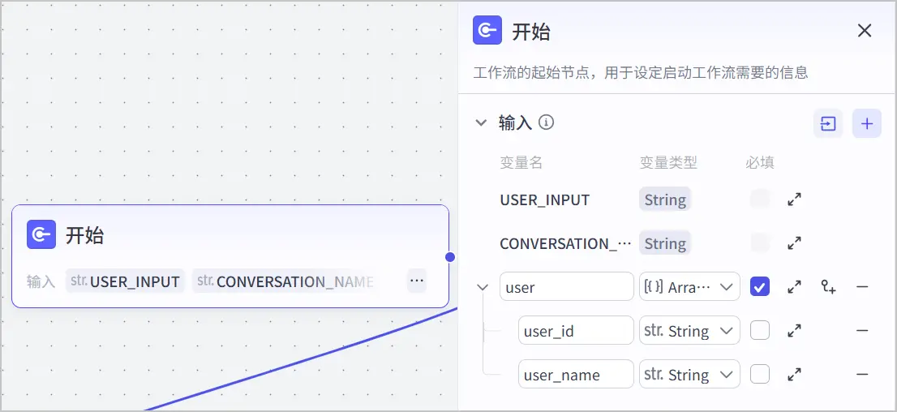897x412 pixels.
Task: Expand the user variable row editor
Action: point(794,286)
